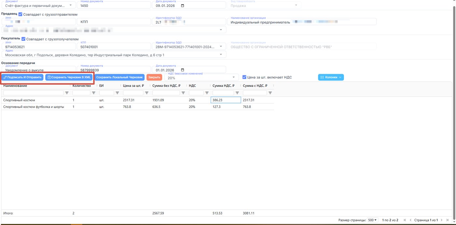
Task: Open filter for Цена за шт. column
Action: click(x=147, y=93)
